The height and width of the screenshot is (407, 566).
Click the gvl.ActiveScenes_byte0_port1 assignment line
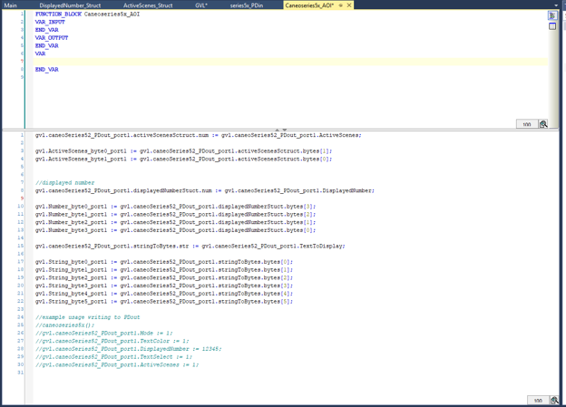[183, 151]
